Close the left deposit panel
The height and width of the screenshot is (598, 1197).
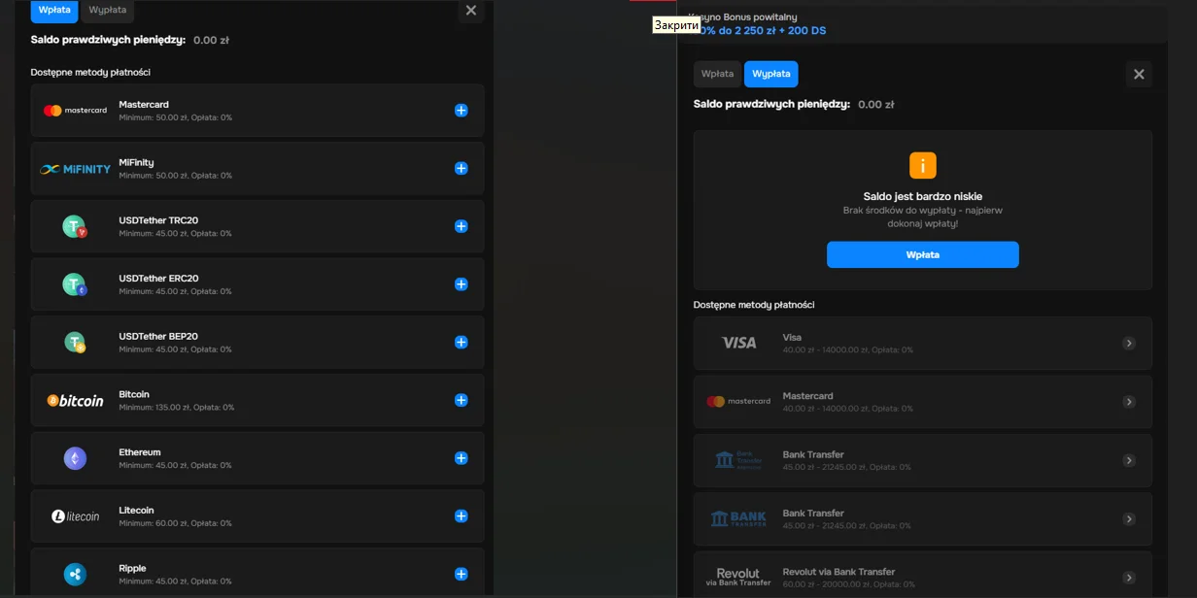470,11
